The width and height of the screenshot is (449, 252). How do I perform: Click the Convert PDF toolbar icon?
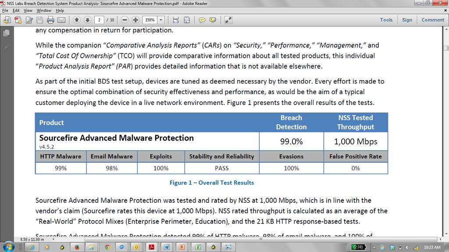click(18, 20)
